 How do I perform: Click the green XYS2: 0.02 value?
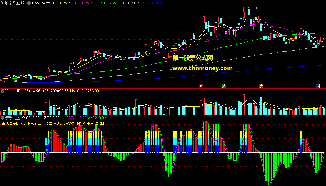97,118
